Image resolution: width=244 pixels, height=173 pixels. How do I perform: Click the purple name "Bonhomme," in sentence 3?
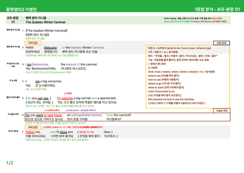40,64
